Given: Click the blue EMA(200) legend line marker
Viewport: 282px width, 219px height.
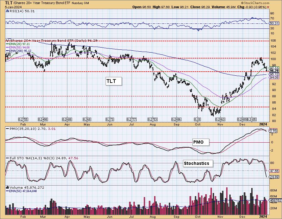Looking at the screenshot, I should point(8,51).
